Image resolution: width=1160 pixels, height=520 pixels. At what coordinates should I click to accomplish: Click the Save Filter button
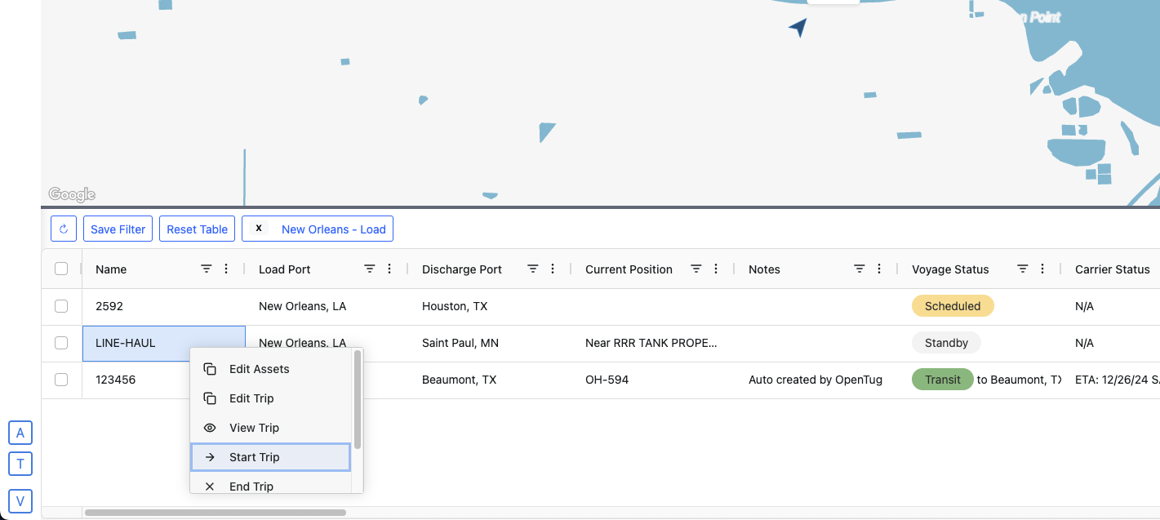tap(118, 229)
